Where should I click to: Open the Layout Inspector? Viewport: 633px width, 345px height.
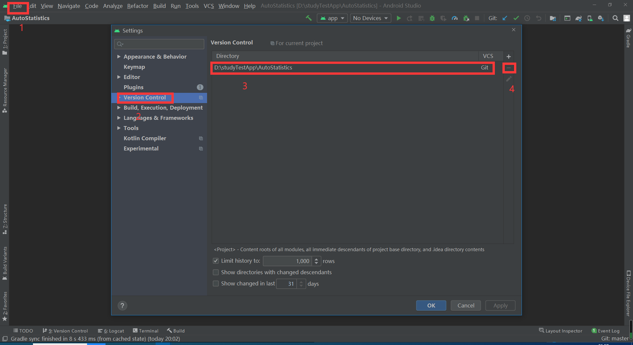(x=560, y=331)
